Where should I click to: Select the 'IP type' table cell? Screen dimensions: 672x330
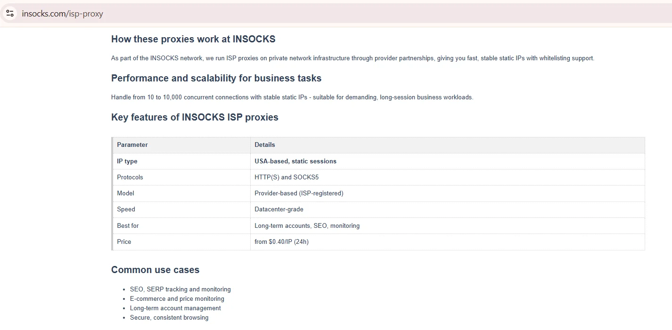(181, 161)
